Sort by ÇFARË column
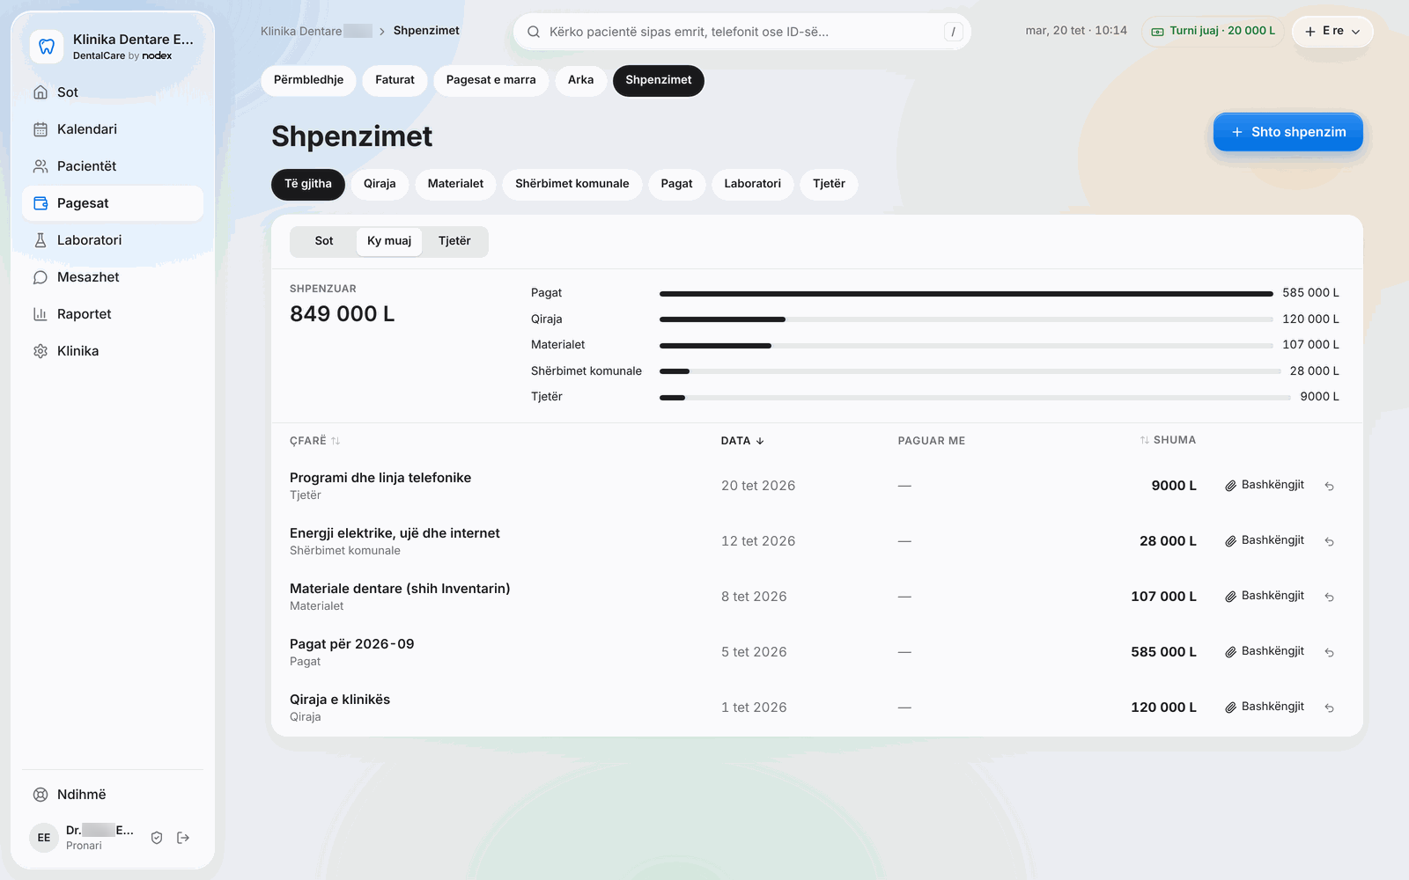 [314, 441]
